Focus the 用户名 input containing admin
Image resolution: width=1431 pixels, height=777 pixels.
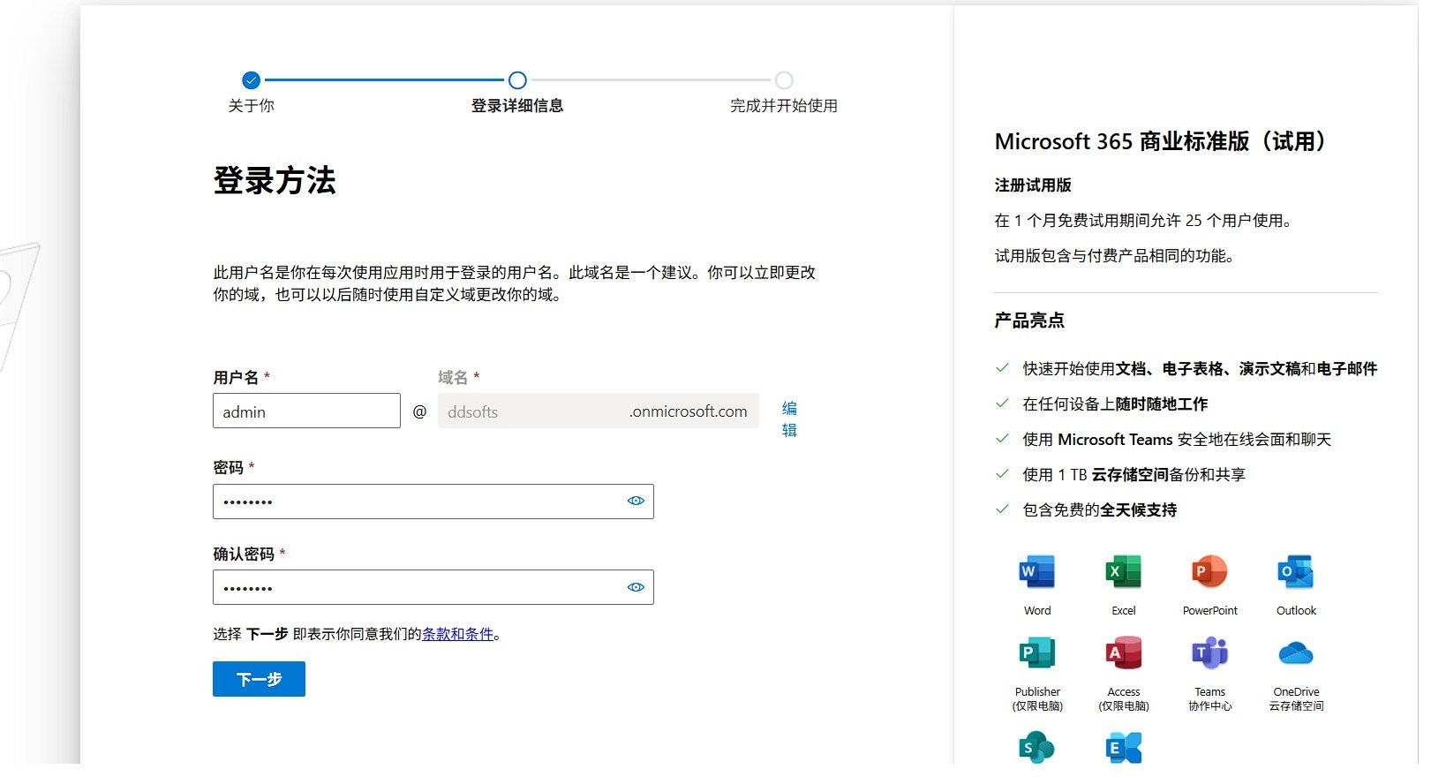pyautogui.click(x=306, y=411)
